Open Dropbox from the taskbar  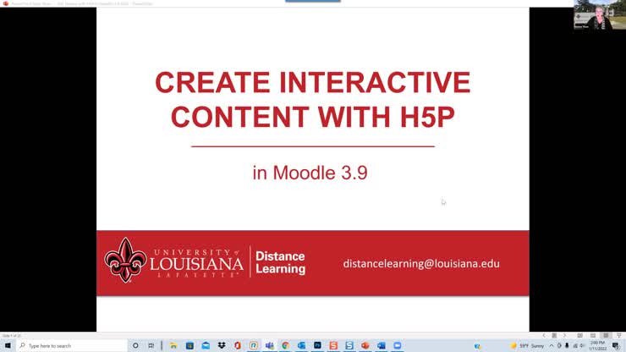pyautogui.click(x=222, y=345)
